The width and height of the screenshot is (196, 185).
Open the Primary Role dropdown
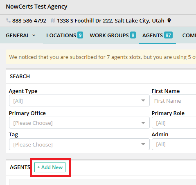coord(174,123)
